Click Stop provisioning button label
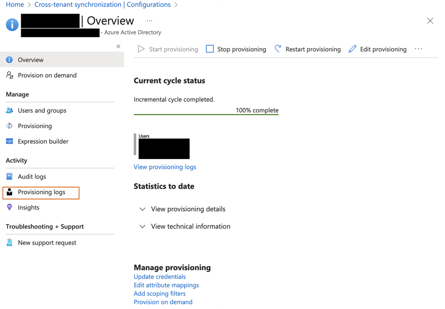The height and width of the screenshot is (309, 445). (241, 49)
